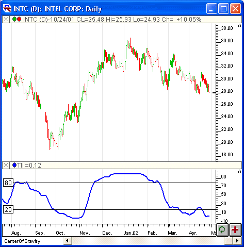Image resolution: width=244 pixels, height=247 pixels.
Task: Click the Apr. date axis label
Action: click(x=193, y=233)
